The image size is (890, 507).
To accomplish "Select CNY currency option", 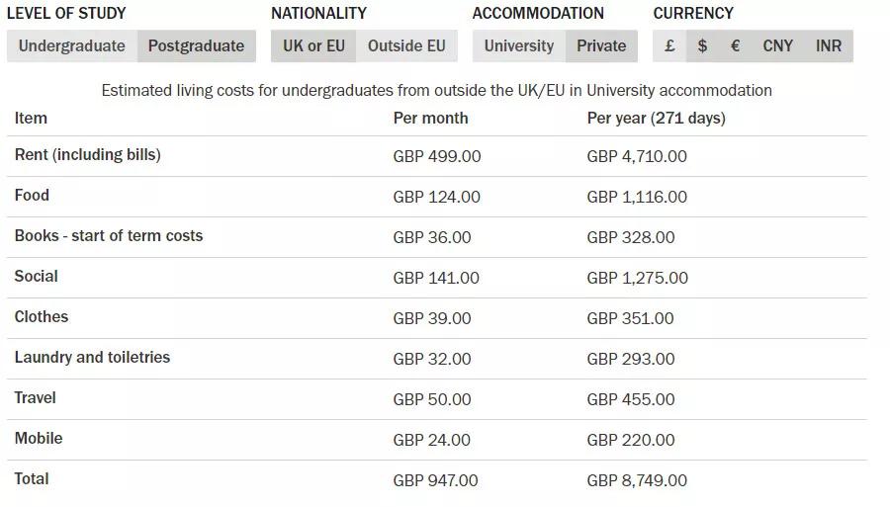I will (x=777, y=45).
